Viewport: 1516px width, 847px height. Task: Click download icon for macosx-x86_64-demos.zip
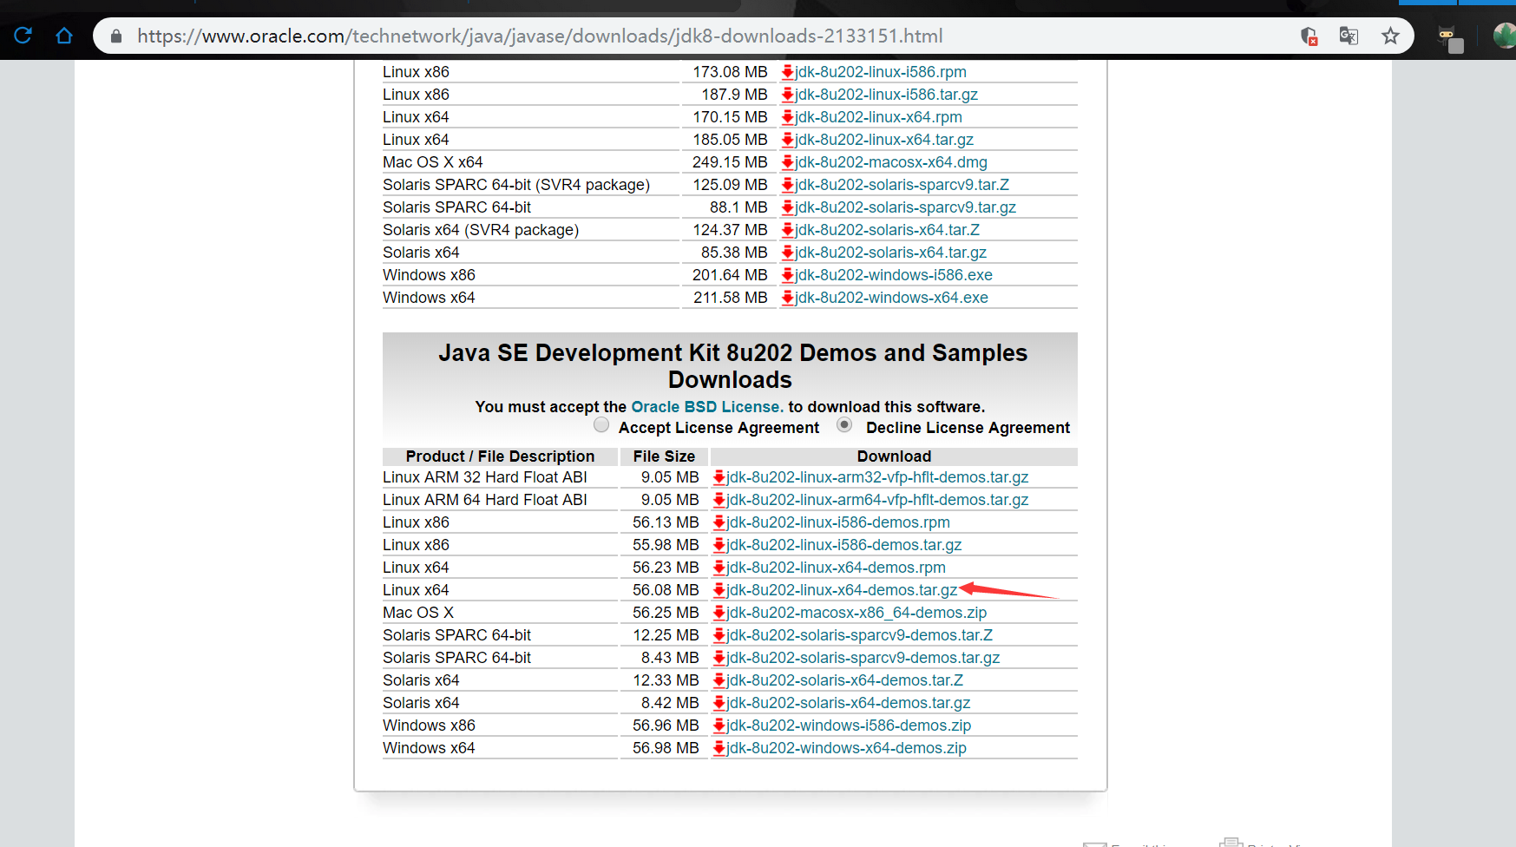tap(719, 613)
